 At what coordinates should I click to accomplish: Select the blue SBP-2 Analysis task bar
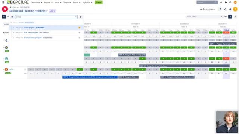[x=90, y=77]
